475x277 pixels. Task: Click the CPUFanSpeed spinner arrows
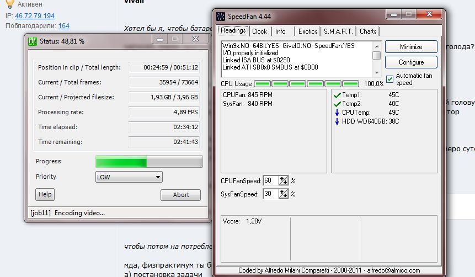284,180
